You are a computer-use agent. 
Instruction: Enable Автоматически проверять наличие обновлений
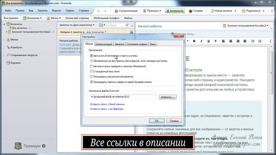[x=91, y=66]
